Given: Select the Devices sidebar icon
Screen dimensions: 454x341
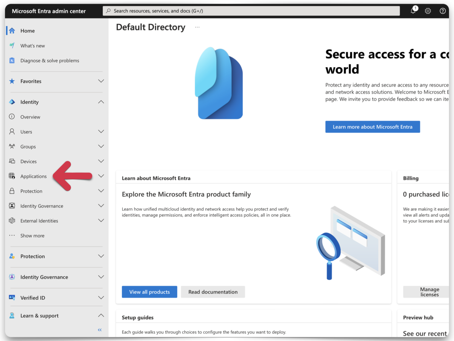Looking at the screenshot, I should coord(12,161).
